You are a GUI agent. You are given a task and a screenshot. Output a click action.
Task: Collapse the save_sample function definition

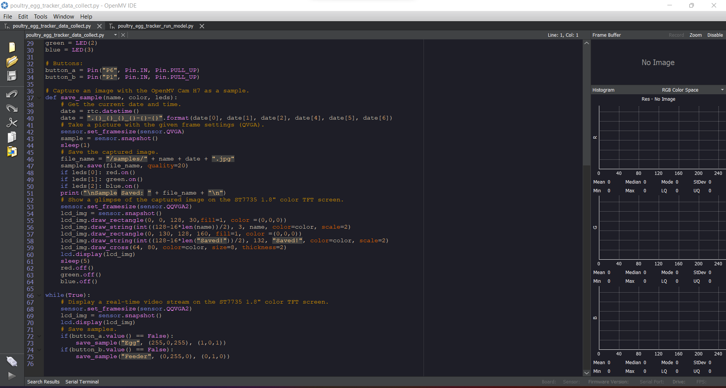[39, 97]
